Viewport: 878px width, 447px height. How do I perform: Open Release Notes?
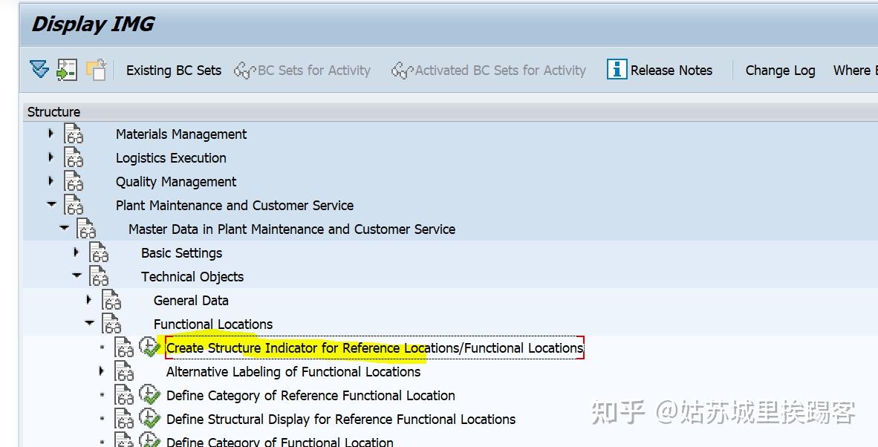point(671,71)
